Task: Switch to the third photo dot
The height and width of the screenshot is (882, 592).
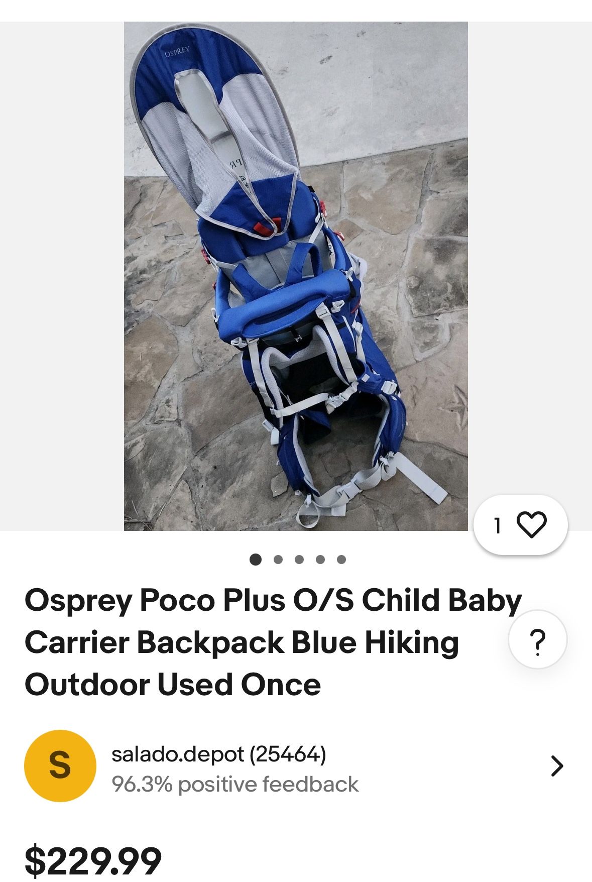Action: pos(299,560)
